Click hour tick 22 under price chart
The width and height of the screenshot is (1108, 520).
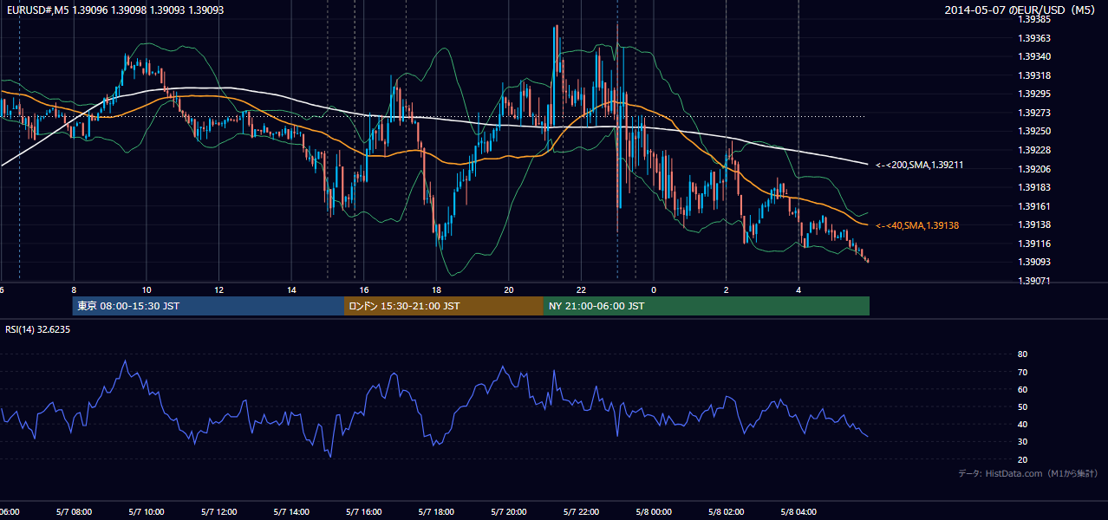click(x=582, y=290)
